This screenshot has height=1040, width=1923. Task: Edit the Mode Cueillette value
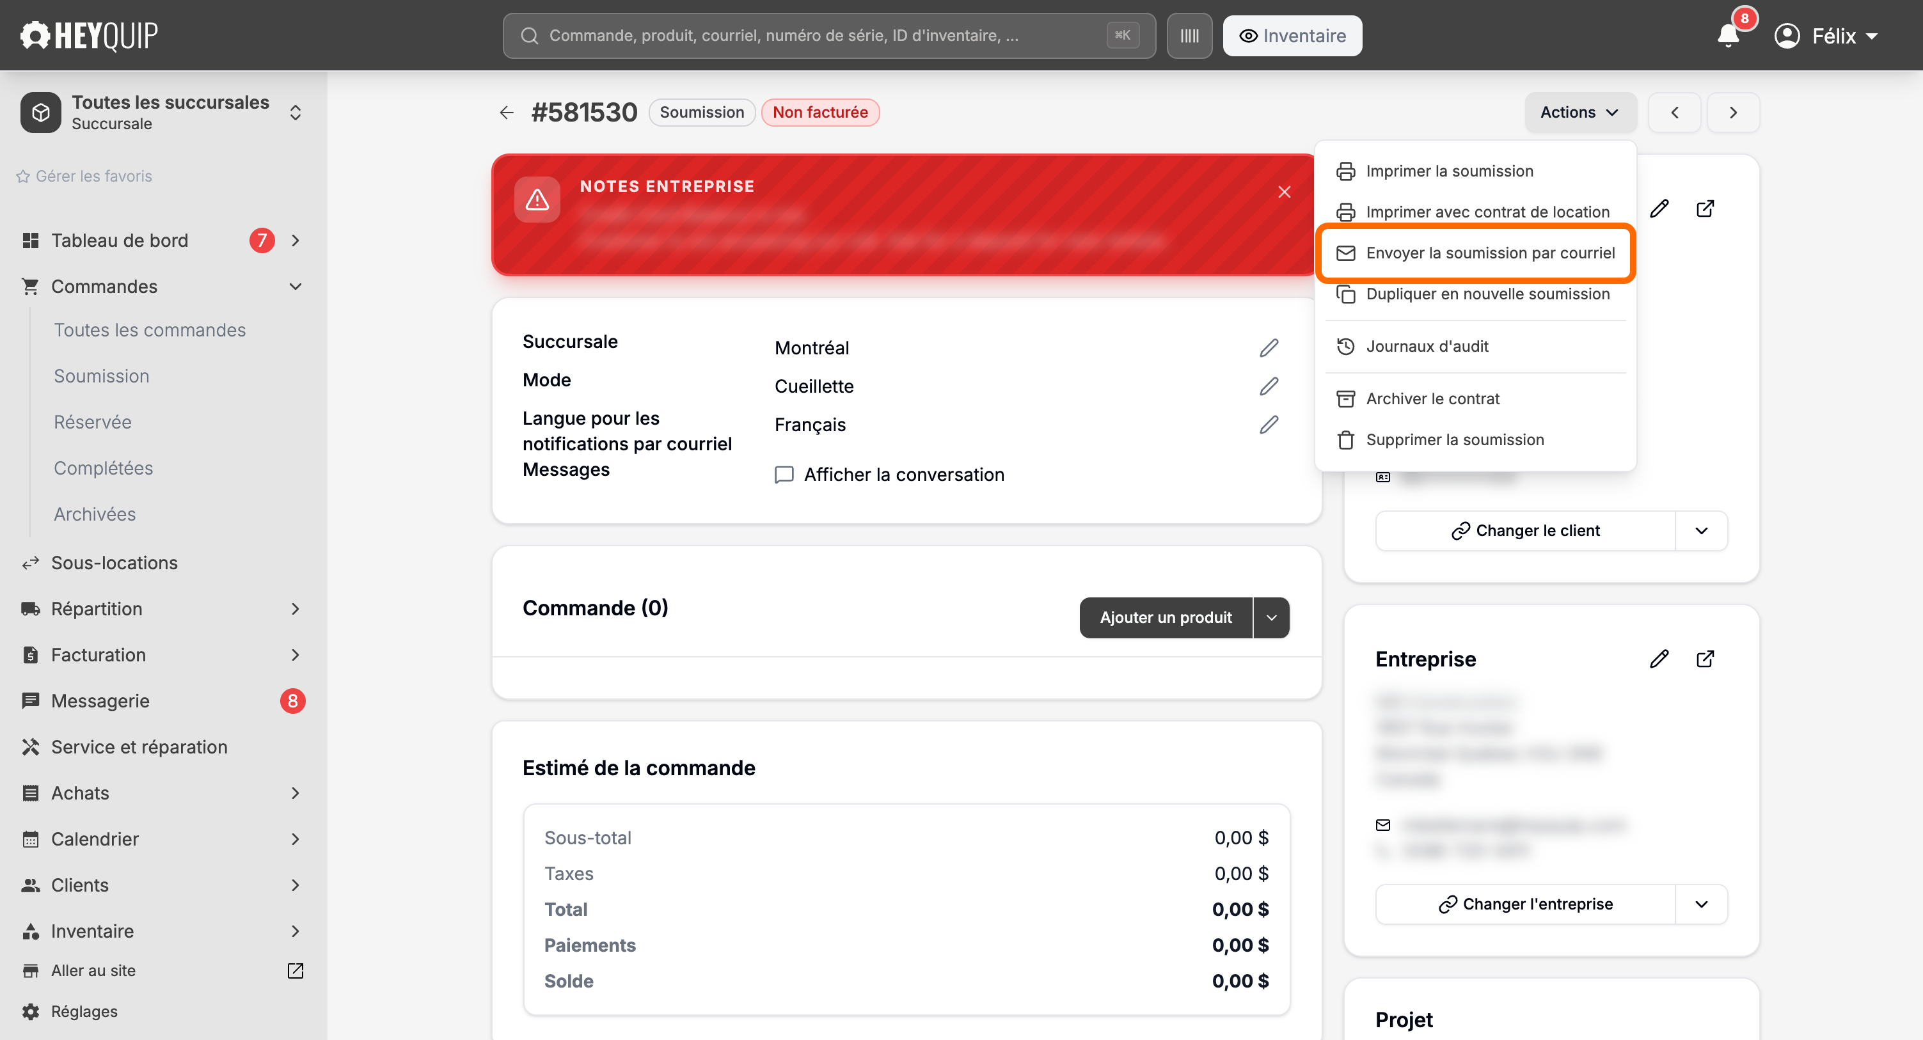coord(1269,386)
